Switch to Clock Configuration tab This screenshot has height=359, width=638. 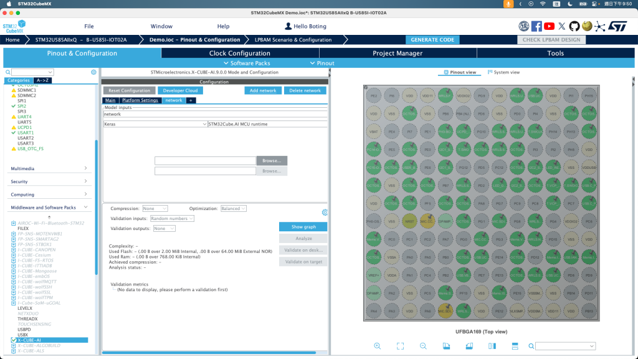tap(240, 54)
